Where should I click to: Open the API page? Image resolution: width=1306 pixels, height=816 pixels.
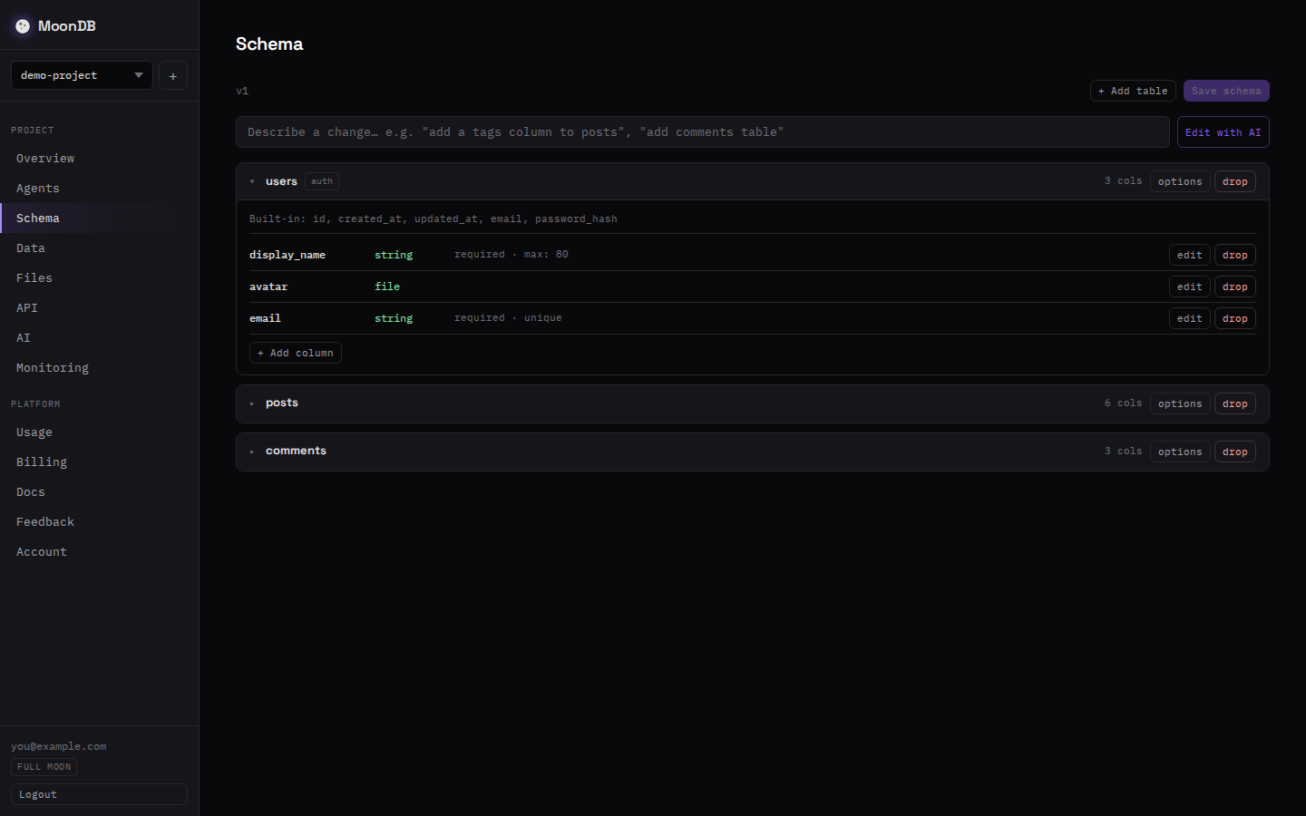[x=100, y=308]
